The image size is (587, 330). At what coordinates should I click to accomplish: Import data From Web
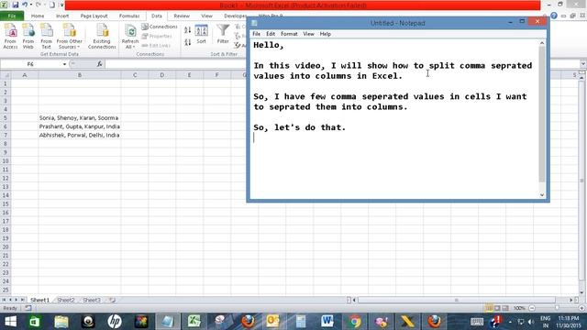28,36
